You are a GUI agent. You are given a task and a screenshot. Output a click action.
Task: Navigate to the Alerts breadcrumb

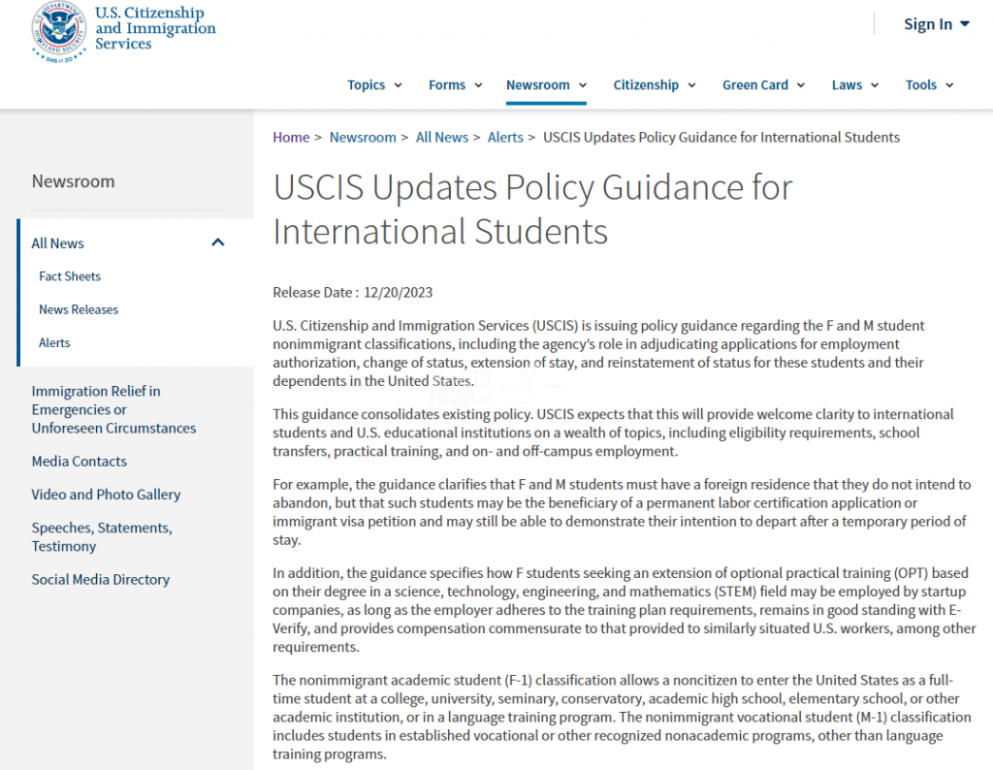tap(505, 138)
